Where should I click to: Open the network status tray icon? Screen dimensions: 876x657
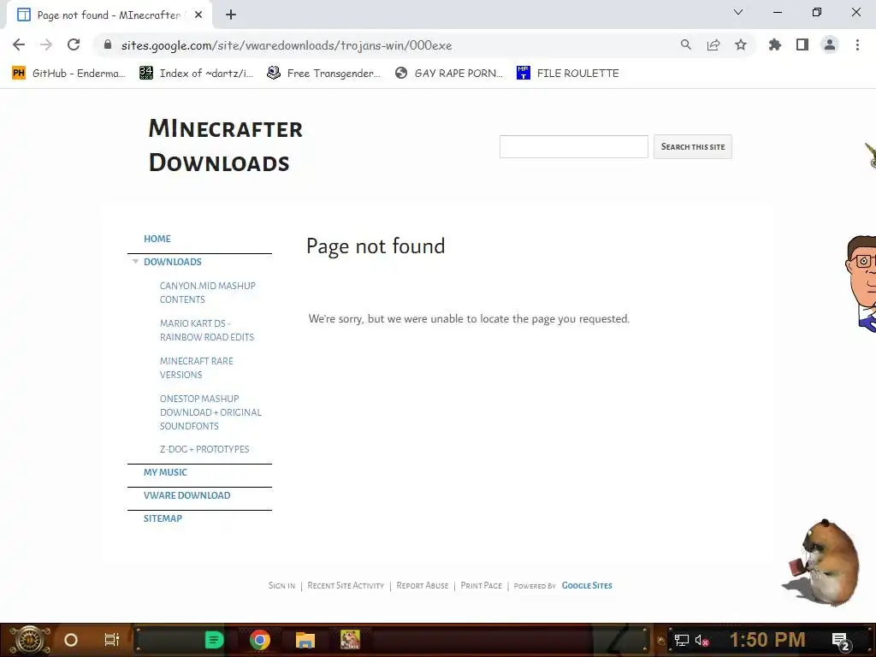682,640
